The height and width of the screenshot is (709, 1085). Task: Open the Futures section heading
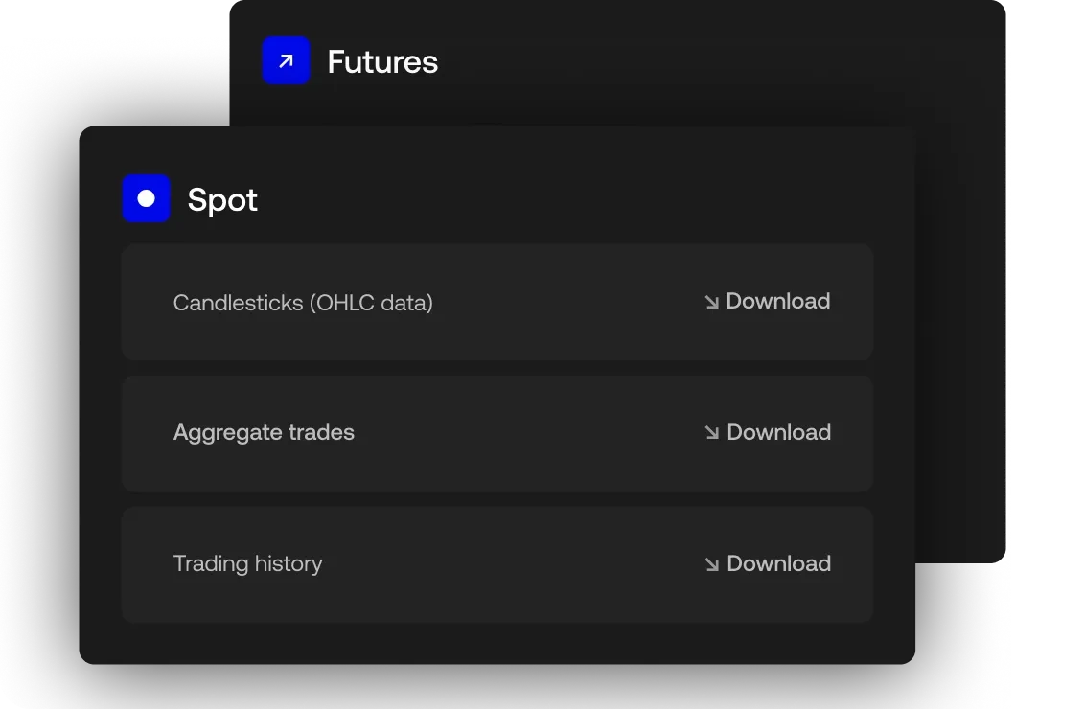pos(382,62)
